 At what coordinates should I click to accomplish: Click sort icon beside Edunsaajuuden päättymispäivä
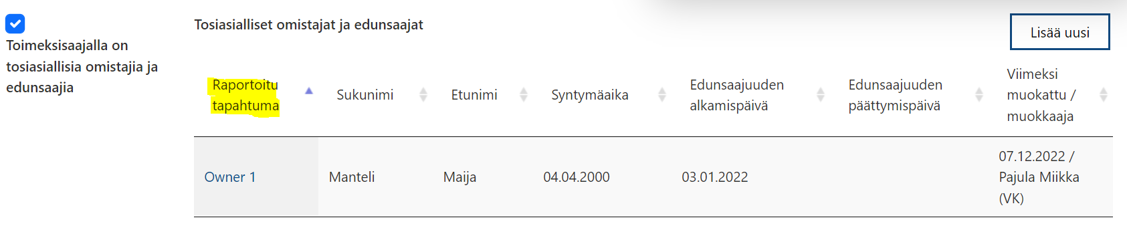pyautogui.click(x=979, y=95)
